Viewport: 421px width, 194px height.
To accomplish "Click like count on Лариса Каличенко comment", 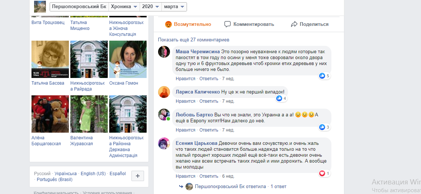I will click(x=281, y=98).
